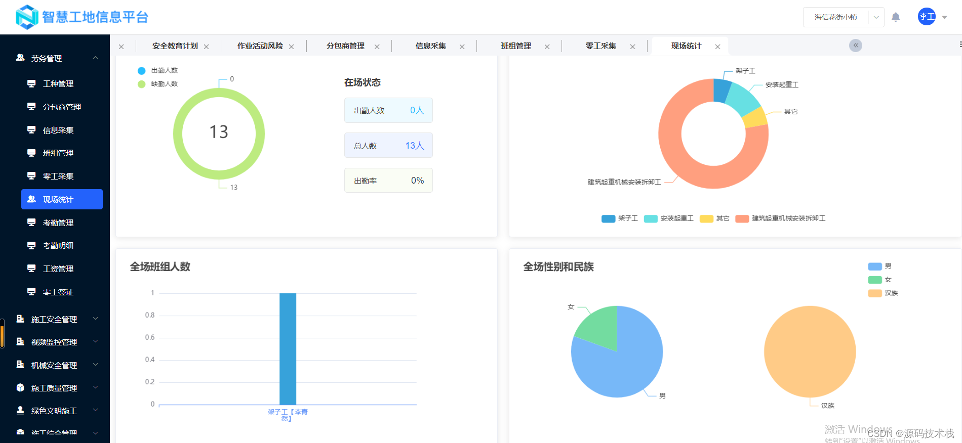Close the 现场统计 tab
The height and width of the screenshot is (443, 962).
pyautogui.click(x=718, y=47)
